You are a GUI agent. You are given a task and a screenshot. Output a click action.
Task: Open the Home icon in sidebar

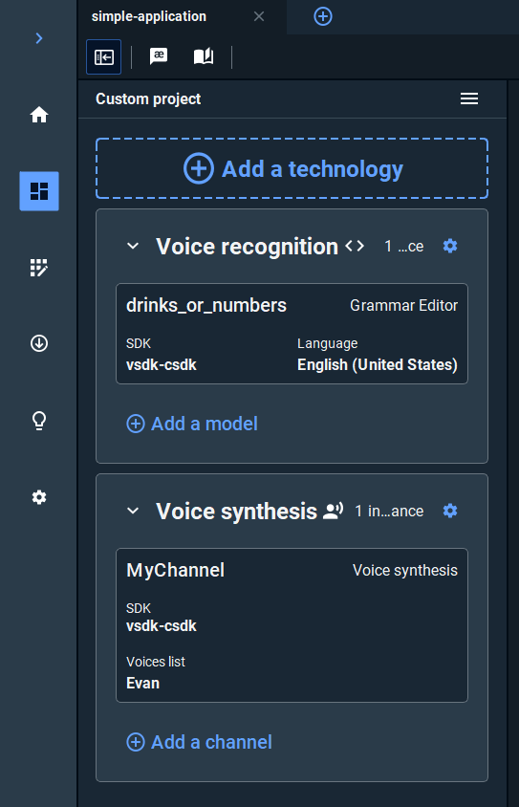[x=39, y=115]
